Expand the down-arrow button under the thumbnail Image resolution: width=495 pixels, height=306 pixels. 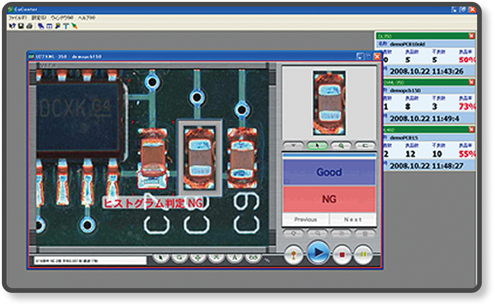[294, 145]
